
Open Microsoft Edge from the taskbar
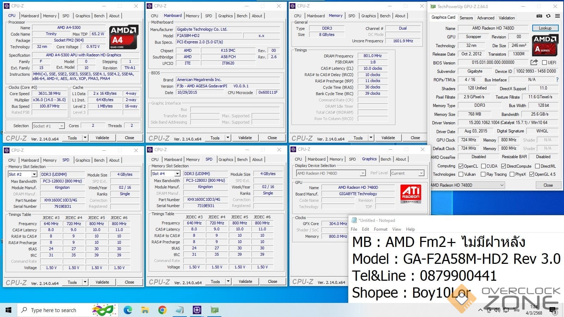pos(128,310)
